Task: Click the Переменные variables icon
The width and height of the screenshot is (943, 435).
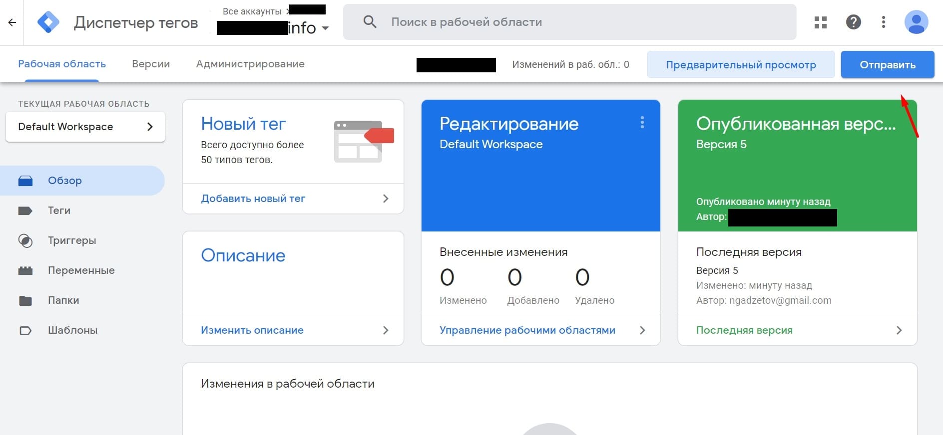Action: point(25,270)
